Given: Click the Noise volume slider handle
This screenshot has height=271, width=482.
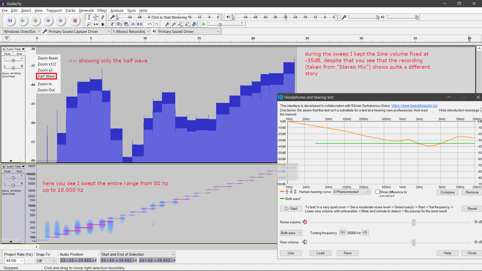Looking at the screenshot, I should tap(414, 222).
